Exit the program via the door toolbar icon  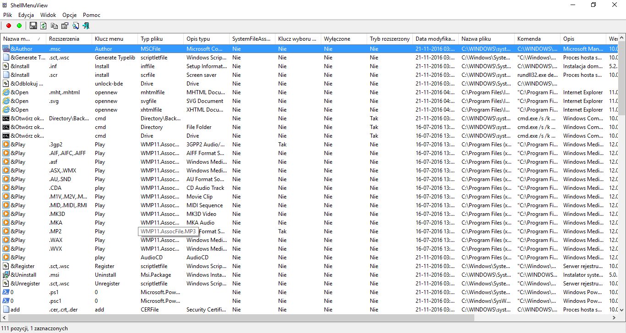tap(86, 26)
